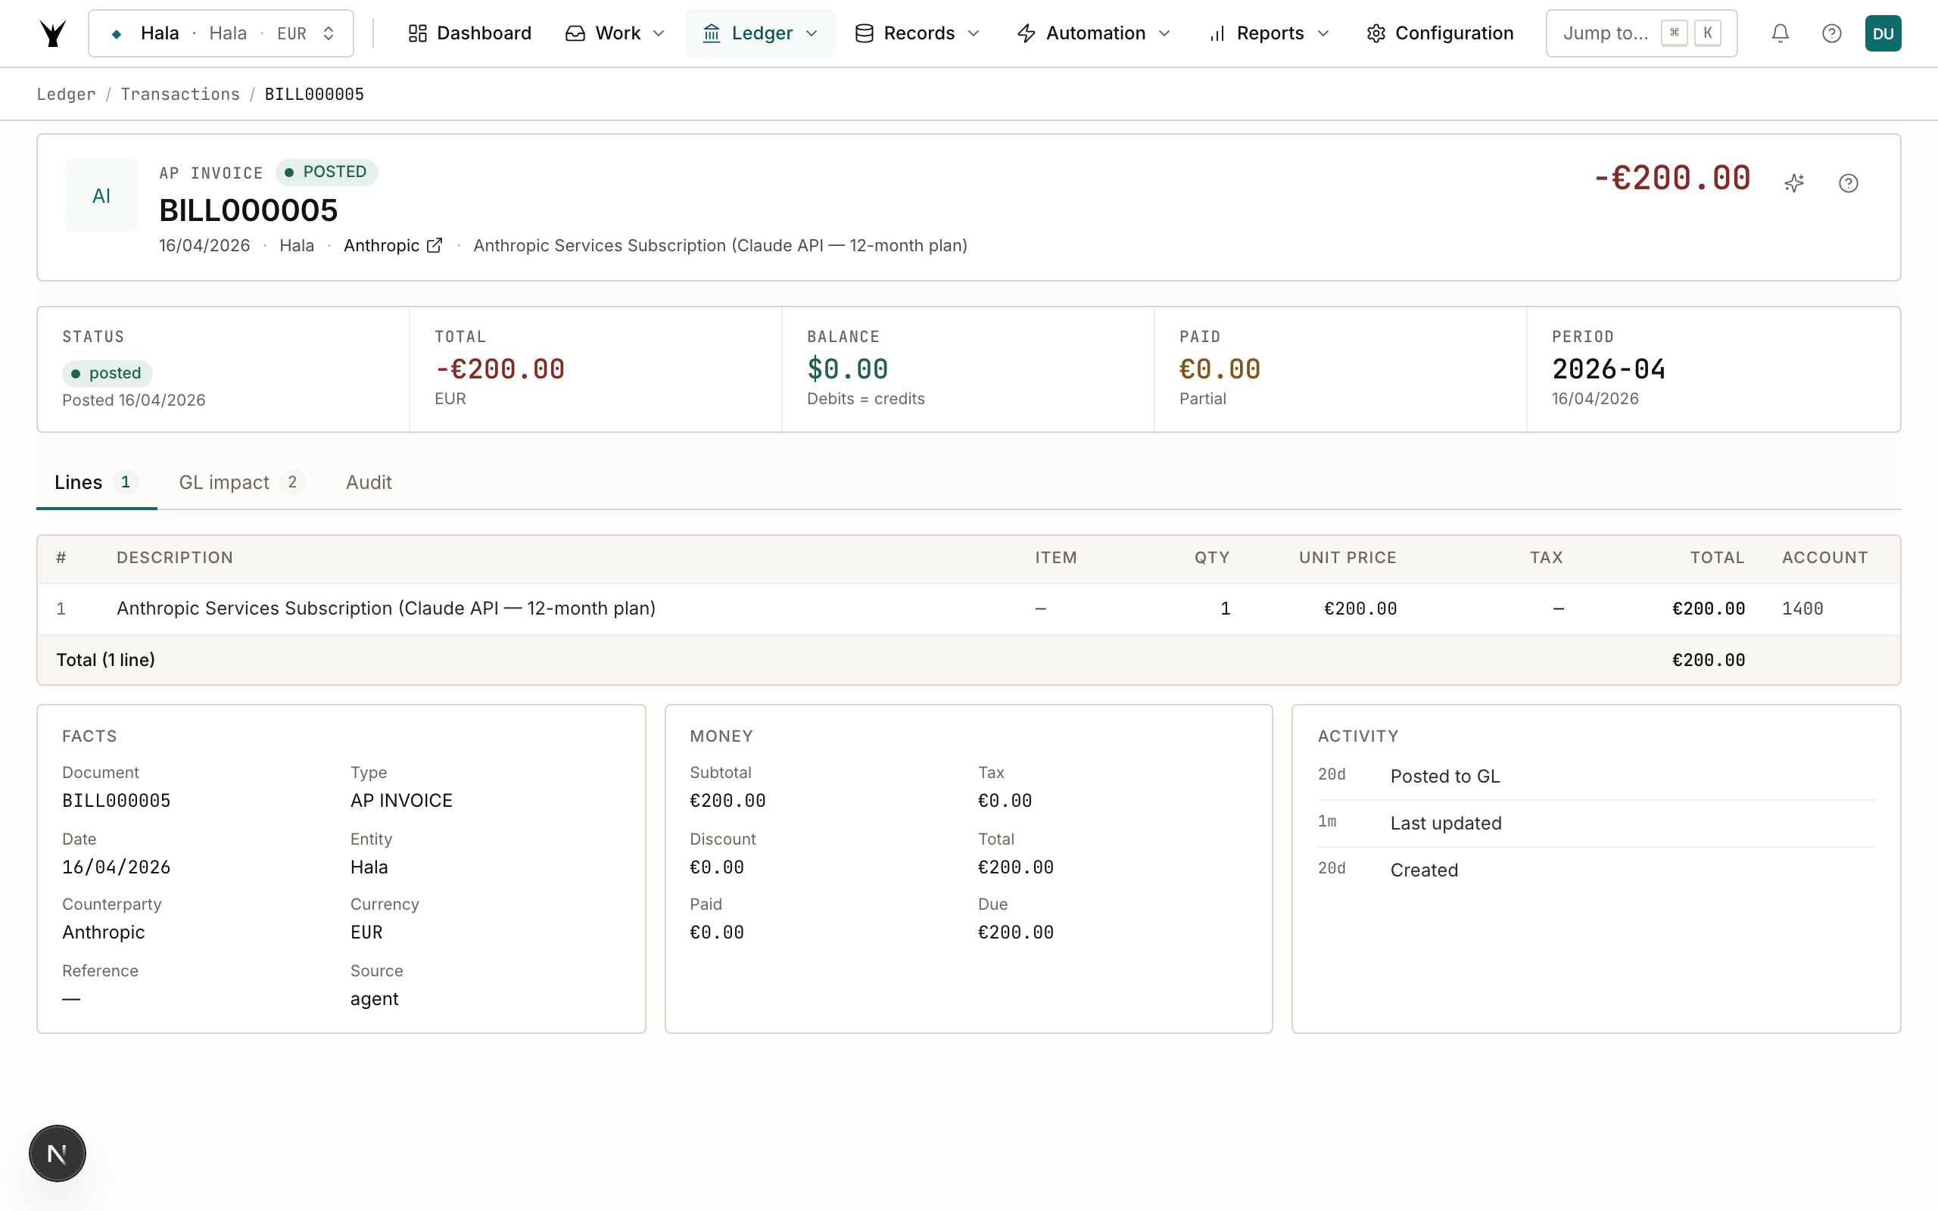Viewport: 1938px width, 1211px height.
Task: Click the POSTED status badge in header
Action: [x=327, y=173]
